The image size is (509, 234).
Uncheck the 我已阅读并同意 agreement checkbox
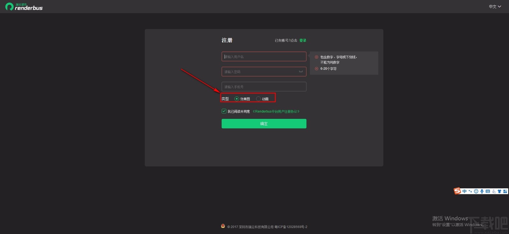pos(224,111)
